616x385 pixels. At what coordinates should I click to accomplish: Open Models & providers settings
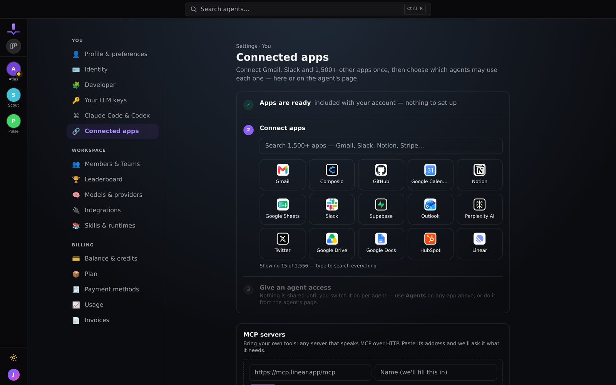pyautogui.click(x=112, y=195)
